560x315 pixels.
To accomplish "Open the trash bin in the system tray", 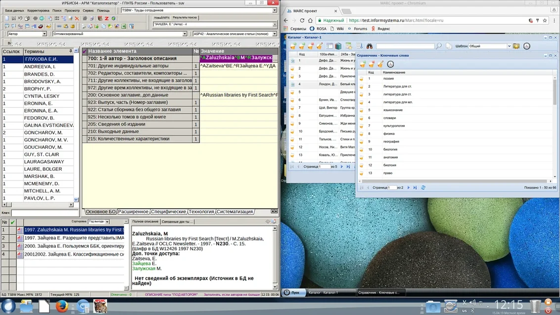I will (535, 307).
